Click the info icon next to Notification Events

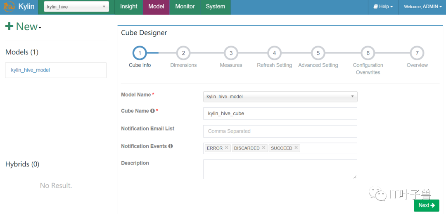click(171, 146)
